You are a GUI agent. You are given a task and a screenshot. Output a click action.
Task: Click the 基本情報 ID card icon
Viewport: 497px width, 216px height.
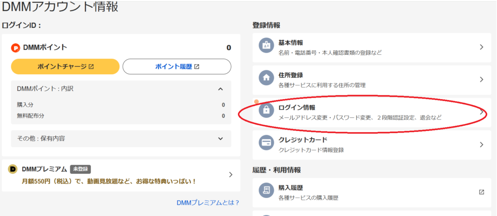tap(266, 47)
